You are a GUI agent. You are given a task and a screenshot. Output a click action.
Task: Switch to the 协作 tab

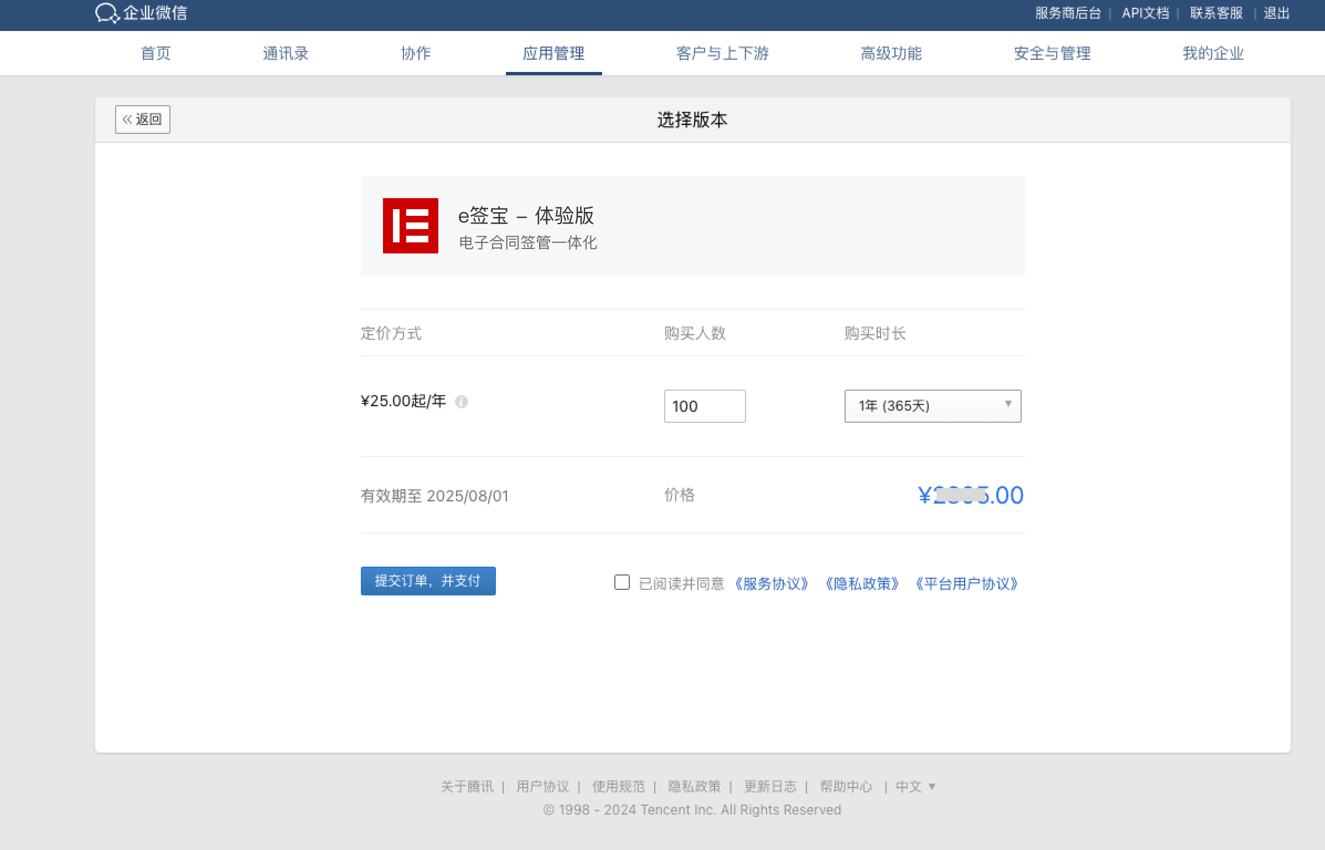(416, 53)
